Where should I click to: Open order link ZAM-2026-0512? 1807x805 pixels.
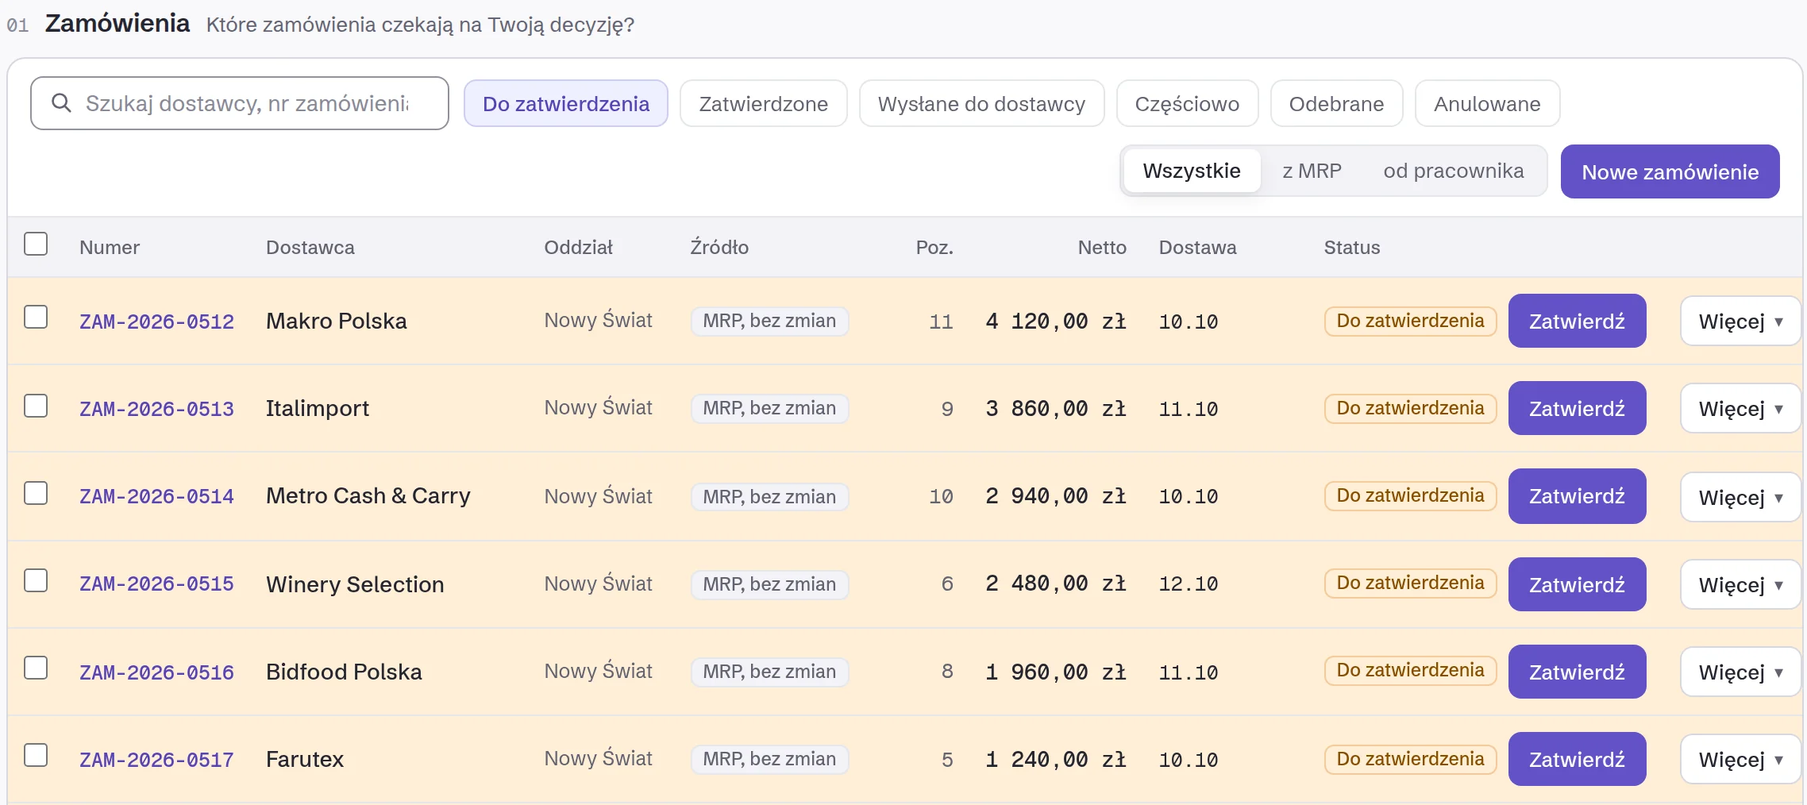pyautogui.click(x=156, y=322)
